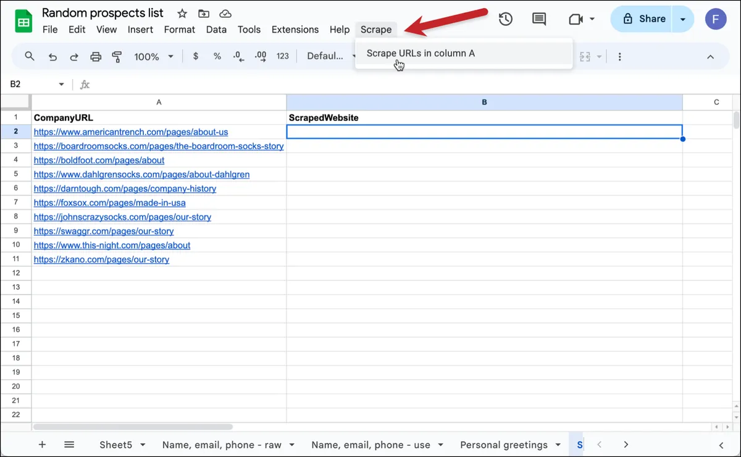Open Sheet5 tab menu arrow
Viewport: 741px width, 457px height.
click(143, 445)
